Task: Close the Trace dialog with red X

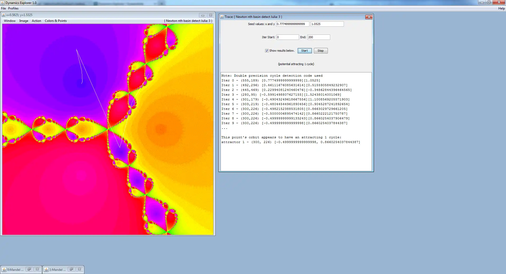Action: pos(369,17)
